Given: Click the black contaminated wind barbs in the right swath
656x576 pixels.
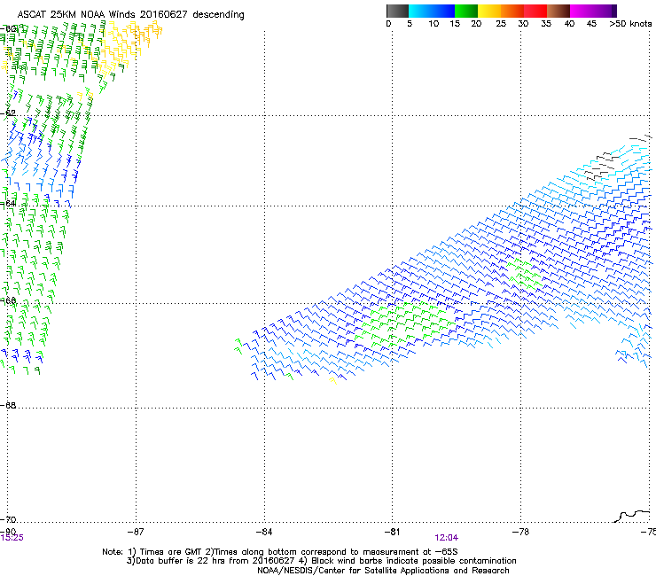Looking at the screenshot, I should pos(603,167).
